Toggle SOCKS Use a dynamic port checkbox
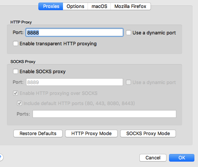The width and height of the screenshot is (198, 167). click(x=129, y=82)
